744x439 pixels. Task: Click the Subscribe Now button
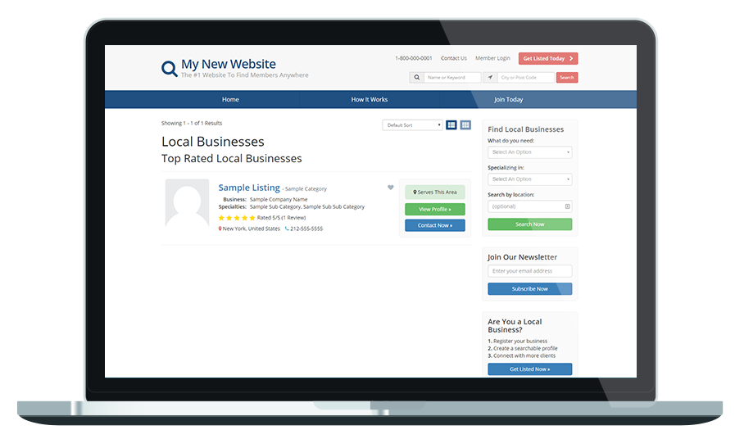(x=529, y=289)
